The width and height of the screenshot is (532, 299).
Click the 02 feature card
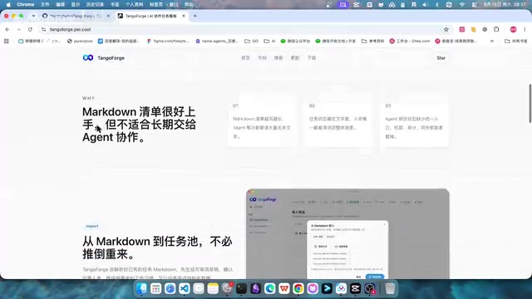[338, 121]
